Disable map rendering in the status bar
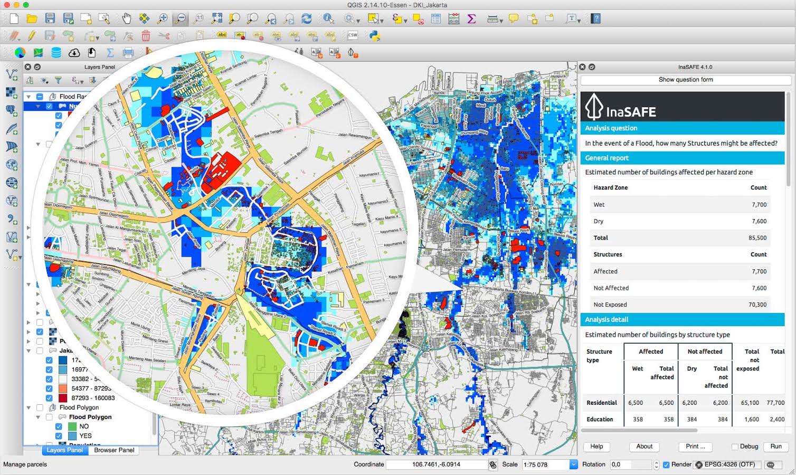Screen dimensions: 796x475 tap(666, 464)
